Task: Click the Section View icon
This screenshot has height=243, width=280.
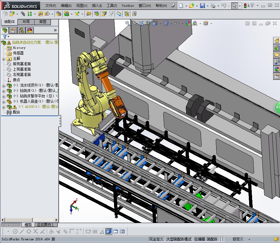Action: point(148,23)
